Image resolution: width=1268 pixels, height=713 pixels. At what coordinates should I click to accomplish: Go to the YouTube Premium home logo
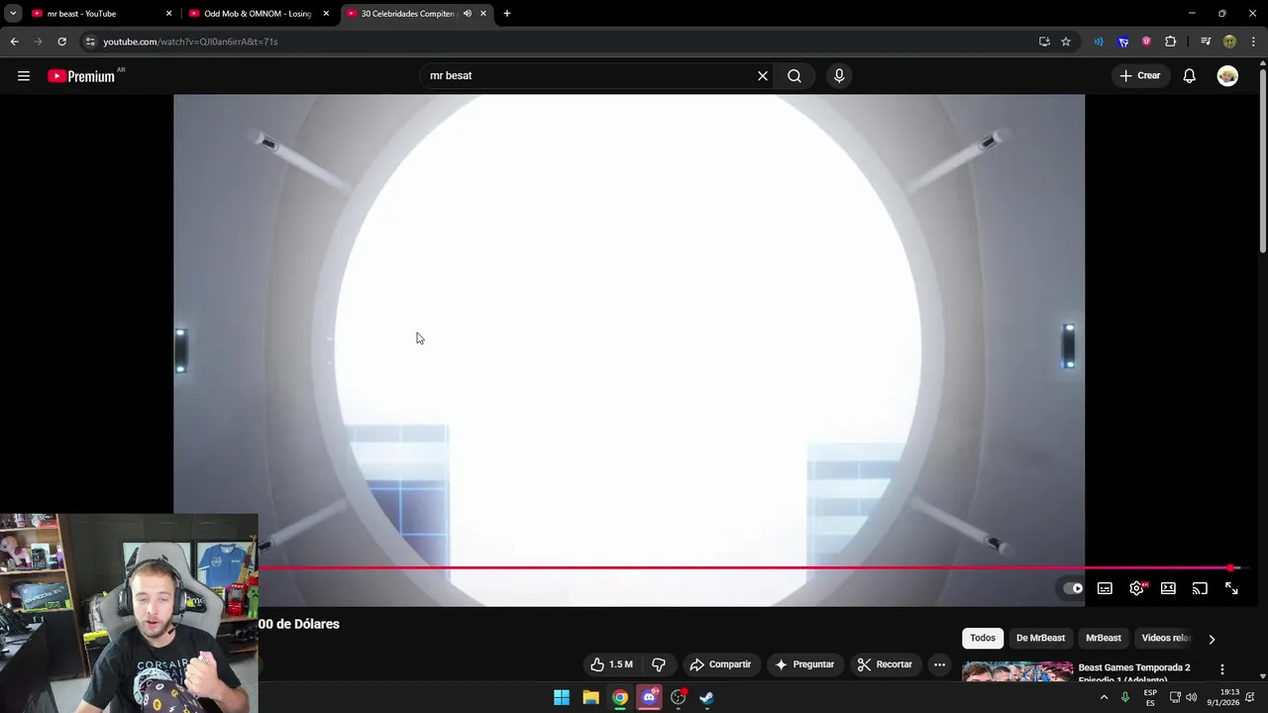[82, 76]
